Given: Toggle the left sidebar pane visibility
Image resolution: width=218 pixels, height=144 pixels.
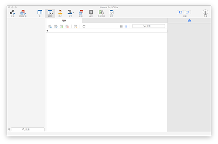Looking at the screenshot, I should click(181, 12).
